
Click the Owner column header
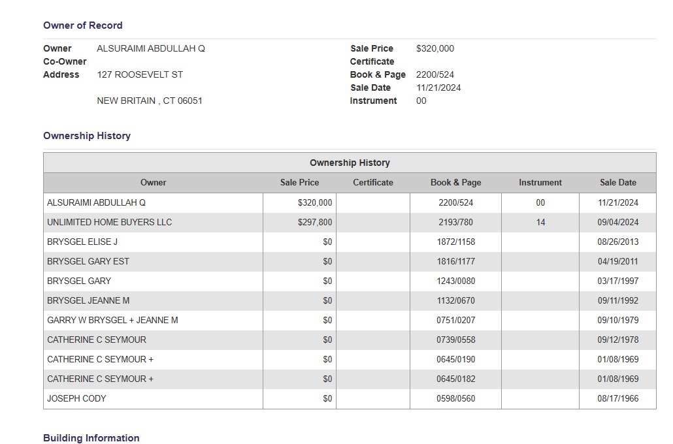click(153, 183)
